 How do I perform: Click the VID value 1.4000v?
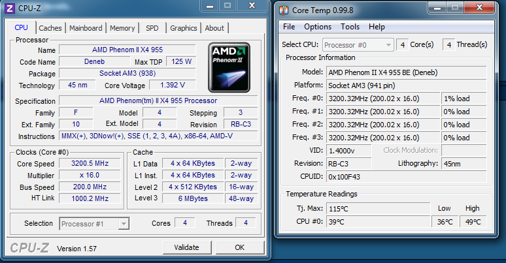pyautogui.click(x=349, y=151)
